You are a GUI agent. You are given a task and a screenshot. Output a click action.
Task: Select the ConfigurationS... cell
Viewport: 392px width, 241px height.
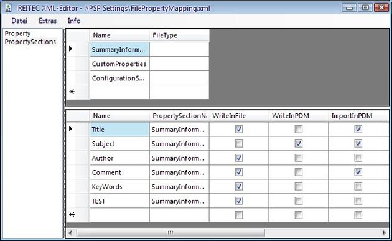[x=119, y=78]
